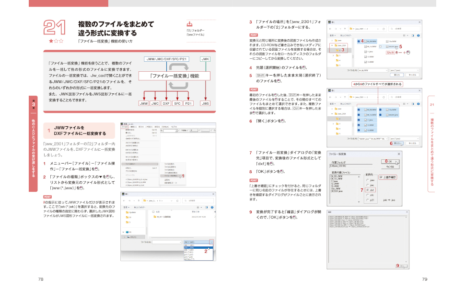Click back arrow in Open dialog showing file-type list
The image size is (465, 287).
click(x=124, y=200)
